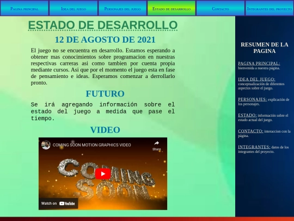The width and height of the screenshot is (294, 221).
Task: Click text 'bienvenida a nuestra página.'
Action: [259, 68]
